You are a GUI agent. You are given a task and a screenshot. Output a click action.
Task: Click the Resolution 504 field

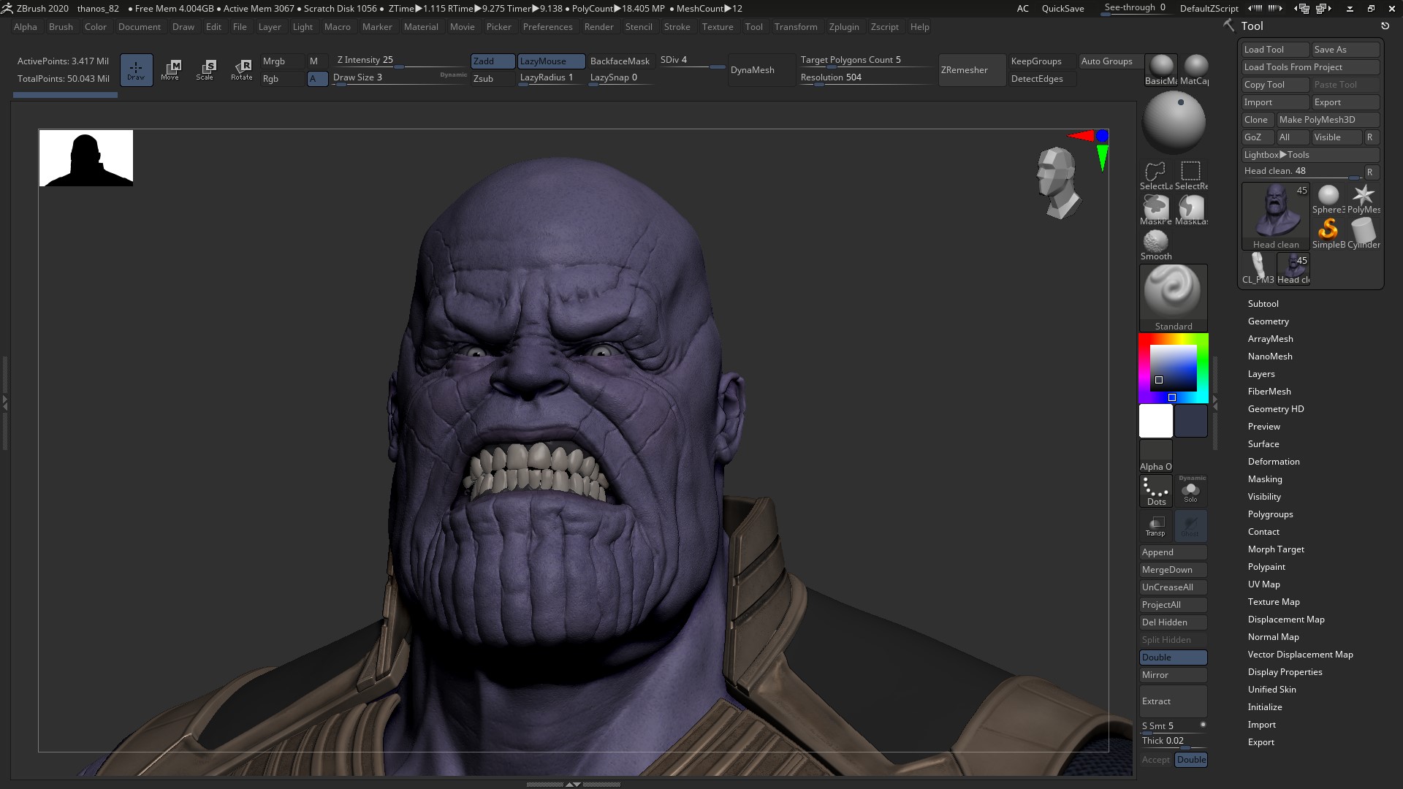866,78
